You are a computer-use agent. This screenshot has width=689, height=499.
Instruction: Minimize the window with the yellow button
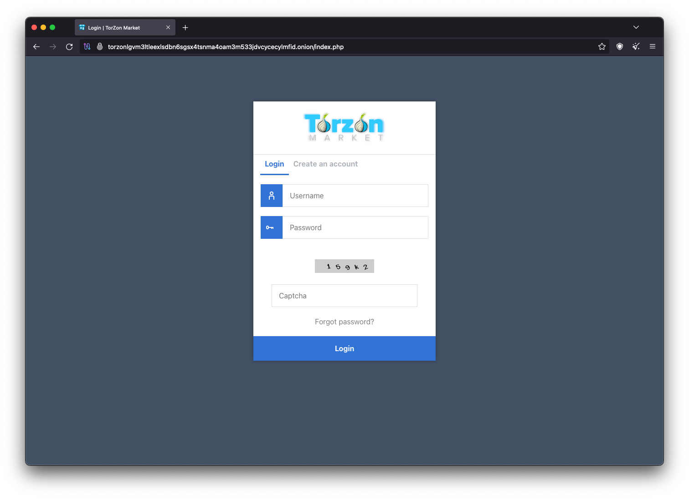click(x=43, y=27)
